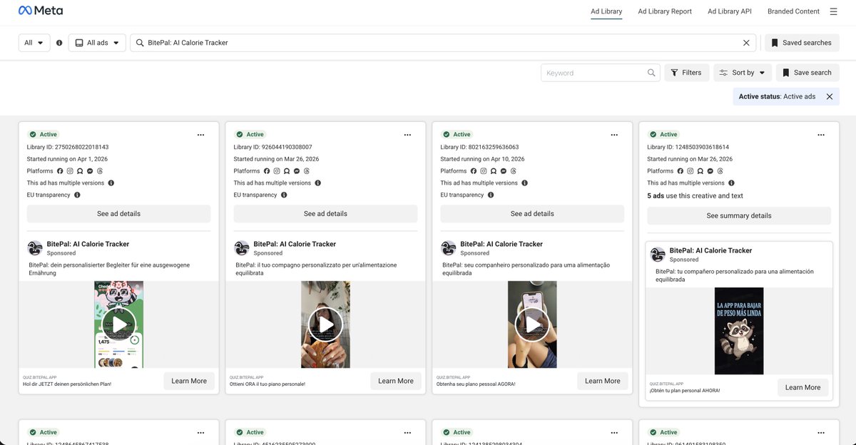Image resolution: width=856 pixels, height=445 pixels.
Task: Click the info icon beside the All dropdown
Action: pos(59,43)
